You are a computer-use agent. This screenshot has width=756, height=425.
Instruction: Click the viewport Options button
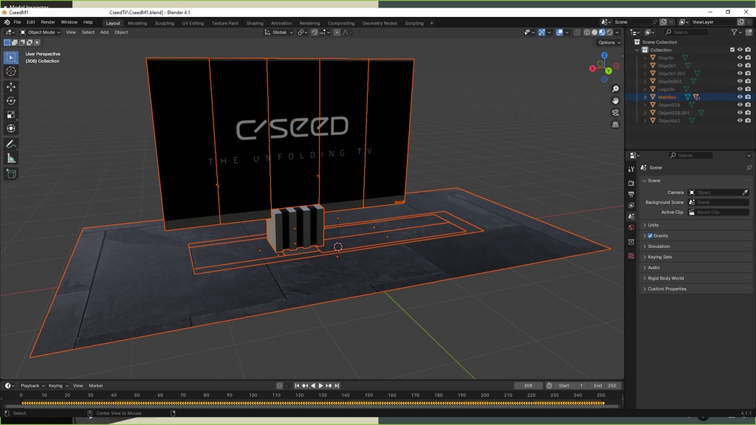(x=608, y=43)
